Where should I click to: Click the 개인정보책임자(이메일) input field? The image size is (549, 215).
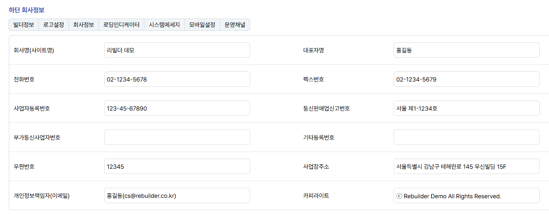click(177, 196)
